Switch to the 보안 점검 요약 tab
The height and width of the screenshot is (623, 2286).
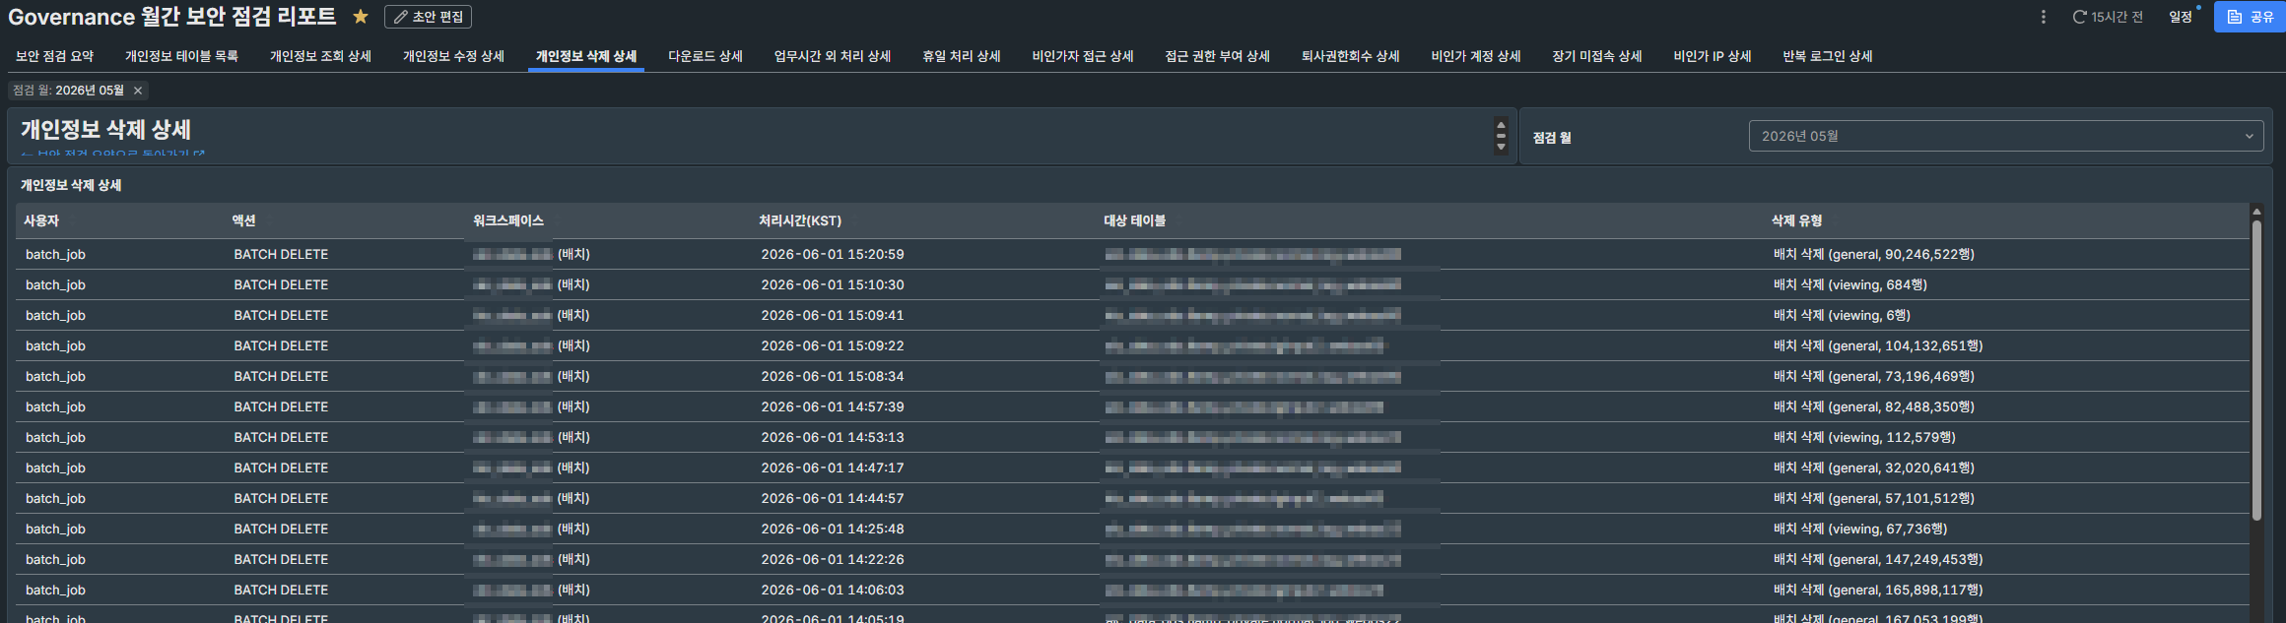tap(54, 56)
